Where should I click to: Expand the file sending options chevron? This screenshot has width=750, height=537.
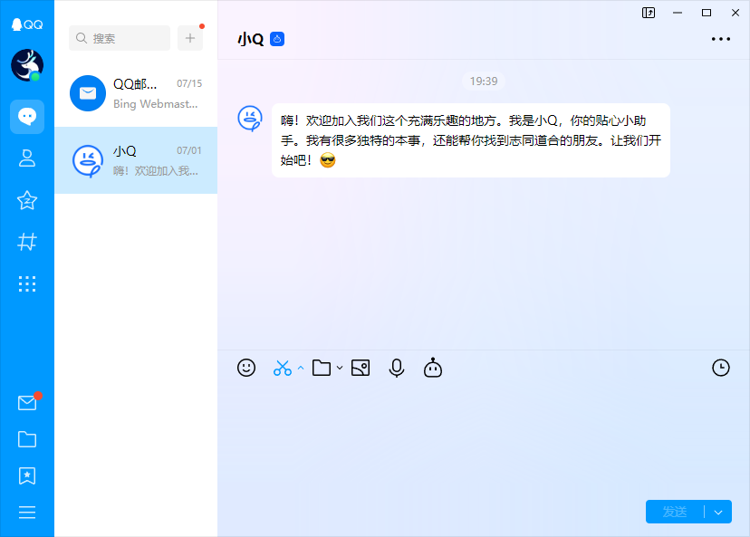341,369
